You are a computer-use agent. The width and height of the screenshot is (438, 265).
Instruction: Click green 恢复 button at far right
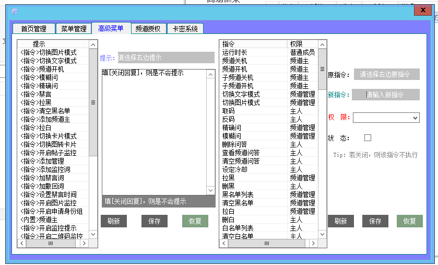[409, 221]
